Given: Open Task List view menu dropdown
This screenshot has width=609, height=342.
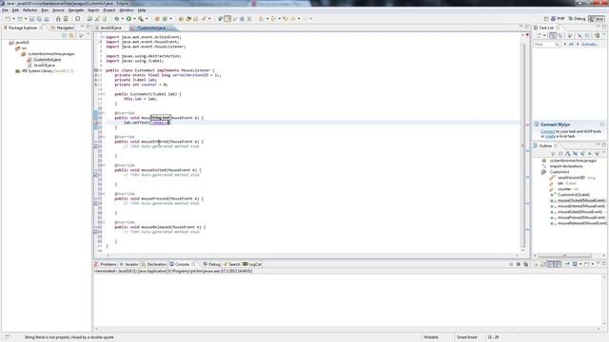Looking at the screenshot, I should coord(604,34).
